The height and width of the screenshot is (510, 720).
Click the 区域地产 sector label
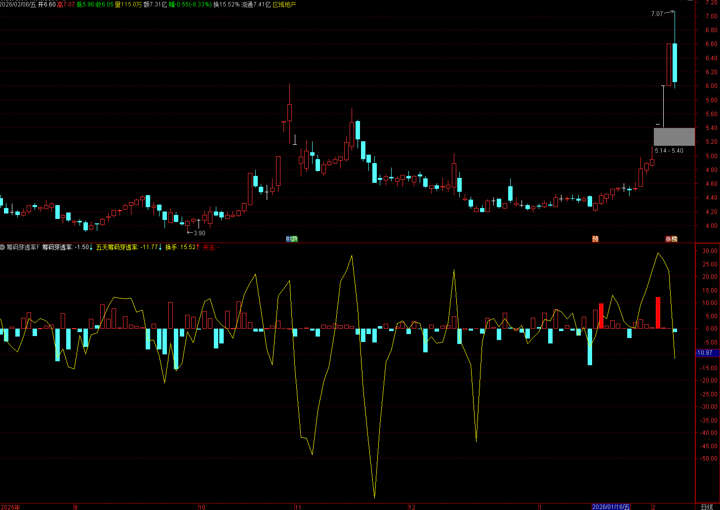(284, 4)
